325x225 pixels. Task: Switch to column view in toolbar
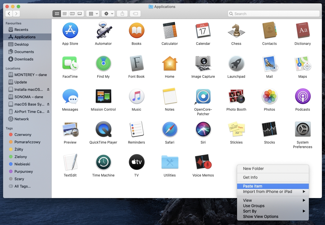point(72,14)
